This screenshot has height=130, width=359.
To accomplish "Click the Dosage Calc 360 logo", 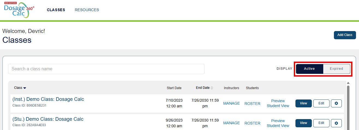I will (19, 10).
